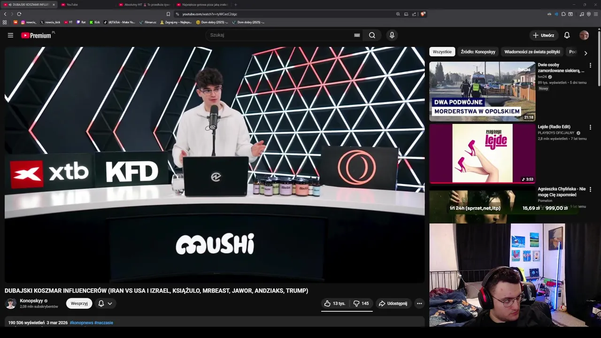Open the Lejde video thumbnail
The height and width of the screenshot is (338, 601).
(x=482, y=154)
